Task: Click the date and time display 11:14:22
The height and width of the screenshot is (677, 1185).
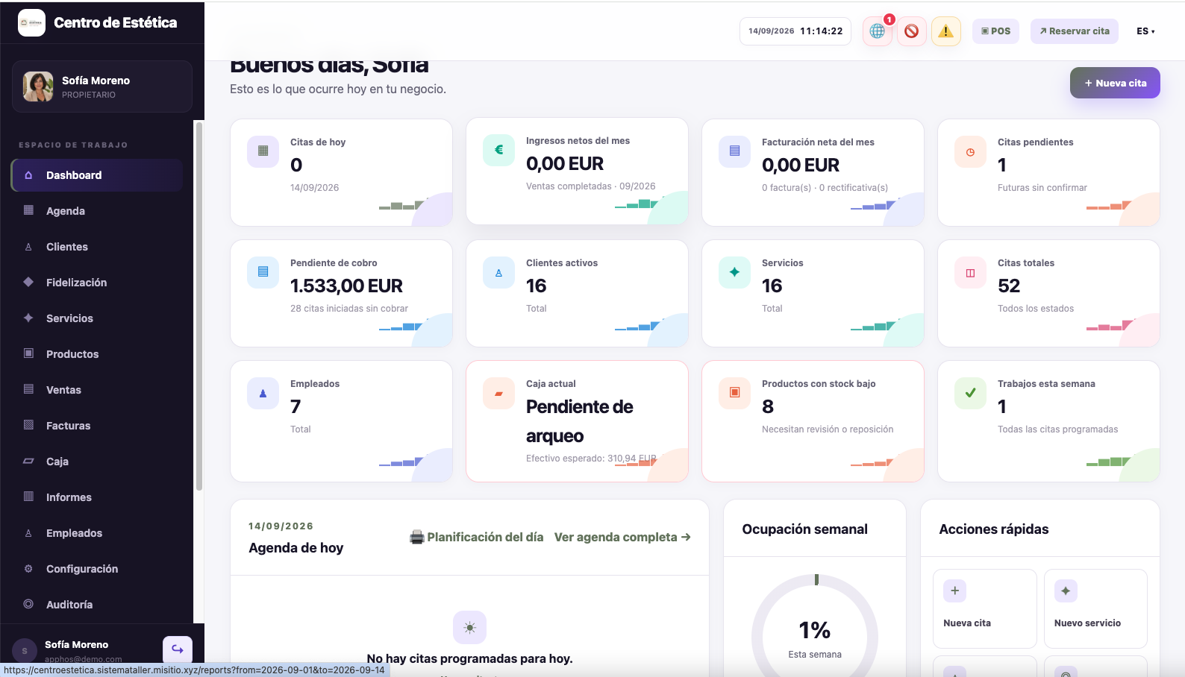Action: (795, 31)
